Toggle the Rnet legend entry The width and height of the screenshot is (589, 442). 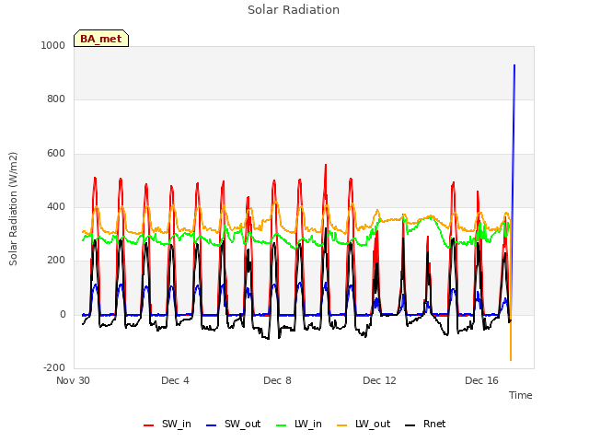click(425, 424)
